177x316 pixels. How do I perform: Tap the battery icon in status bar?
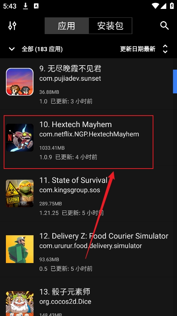tap(172, 6)
